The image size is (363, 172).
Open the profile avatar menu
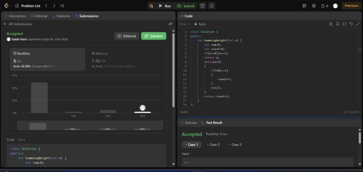click(335, 6)
